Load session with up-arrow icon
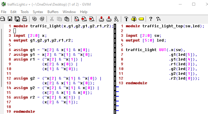This screenshot has width=208, height=114. (101, 19)
